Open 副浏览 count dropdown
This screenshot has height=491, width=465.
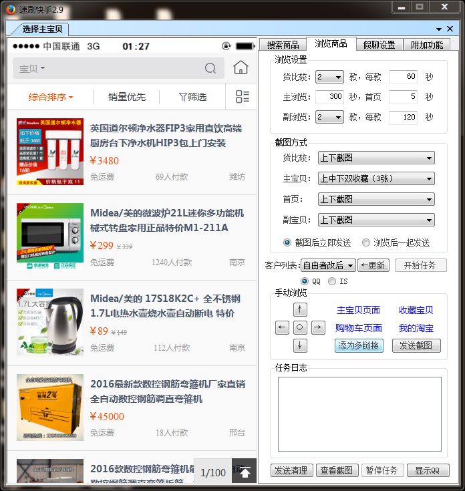[x=329, y=117]
